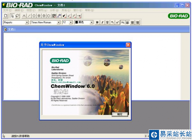
Task: Toggle superscript formatting
Action: click(x=117, y=22)
